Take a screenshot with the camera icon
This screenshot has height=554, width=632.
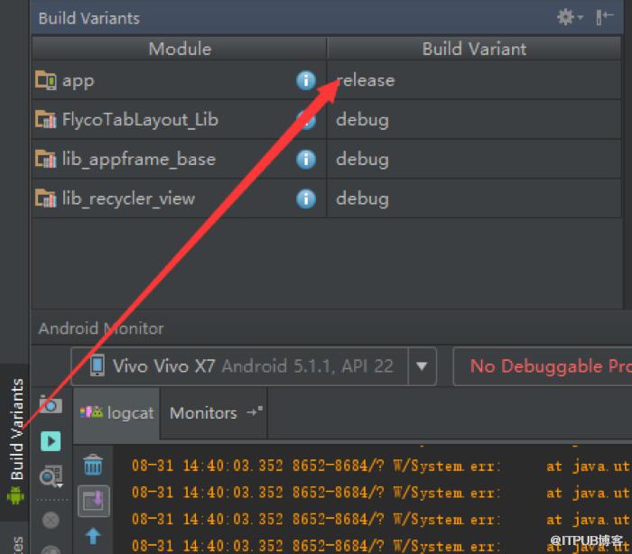[51, 404]
